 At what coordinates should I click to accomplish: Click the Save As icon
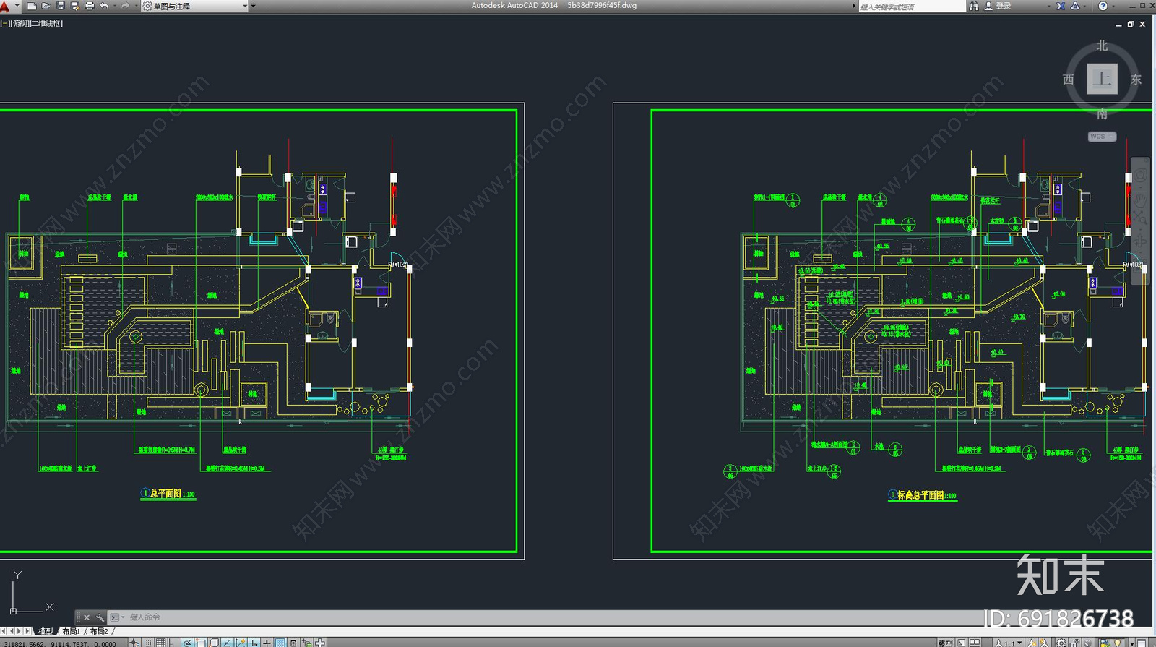[75, 6]
